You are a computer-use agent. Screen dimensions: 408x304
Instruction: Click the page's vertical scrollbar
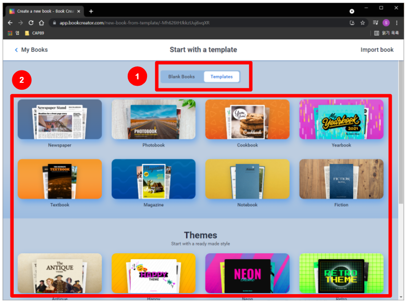click(x=401, y=133)
